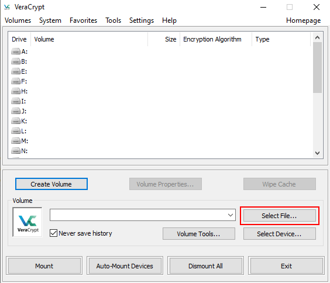Toggle the Never save history checkbox

pos(53,233)
